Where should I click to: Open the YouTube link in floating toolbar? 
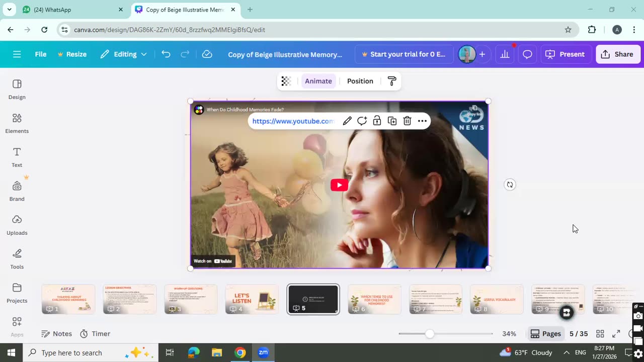[293, 121]
